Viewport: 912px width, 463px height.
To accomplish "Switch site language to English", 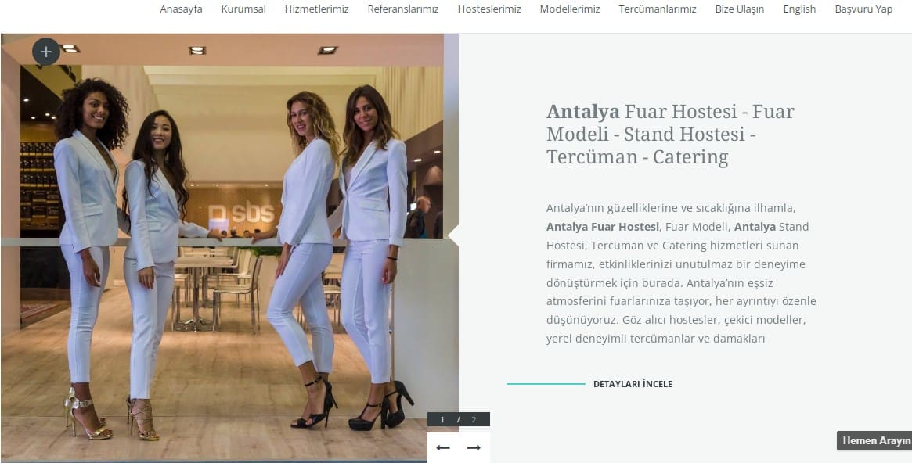I will point(799,9).
